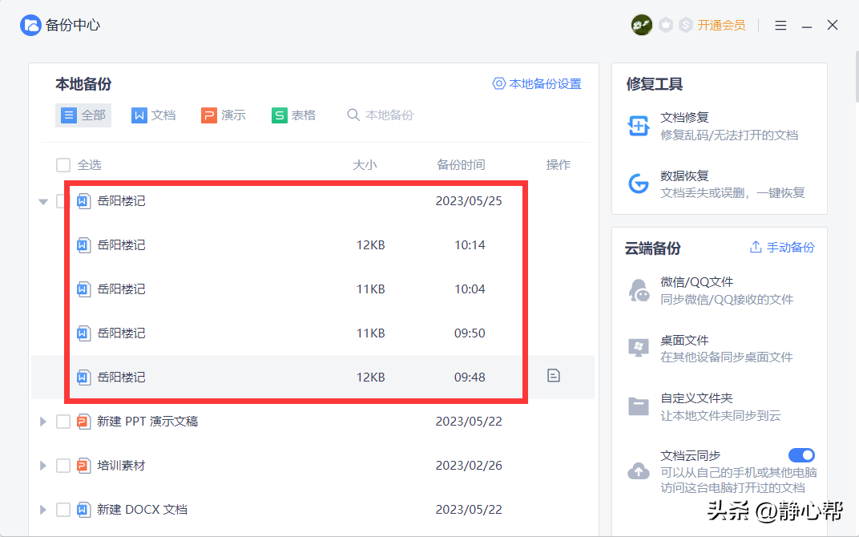859x537 pixels.
Task: Expand the 新建 PPT 演示文稿 entry
Action: coord(43,422)
